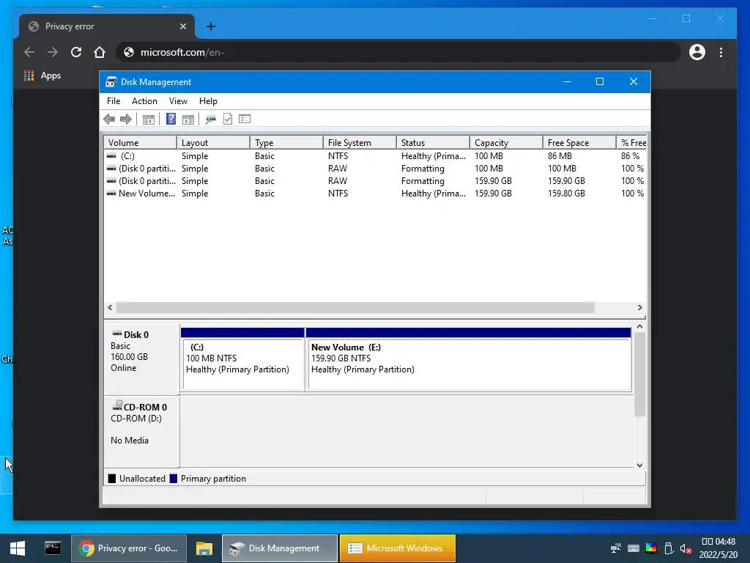750x563 pixels.
Task: Open the Action menu
Action: coord(144,101)
